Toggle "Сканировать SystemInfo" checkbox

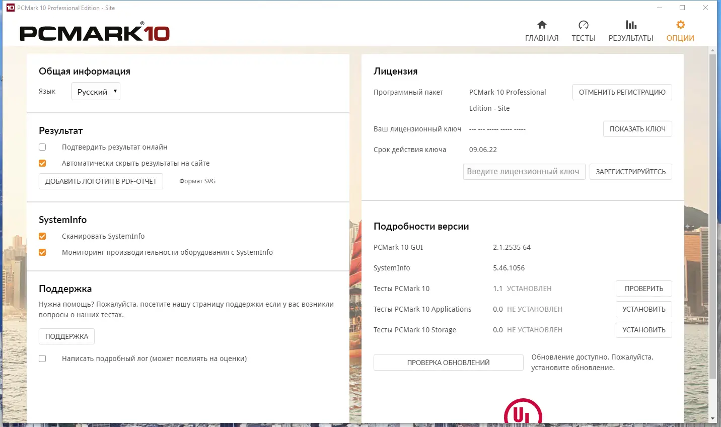[42, 236]
